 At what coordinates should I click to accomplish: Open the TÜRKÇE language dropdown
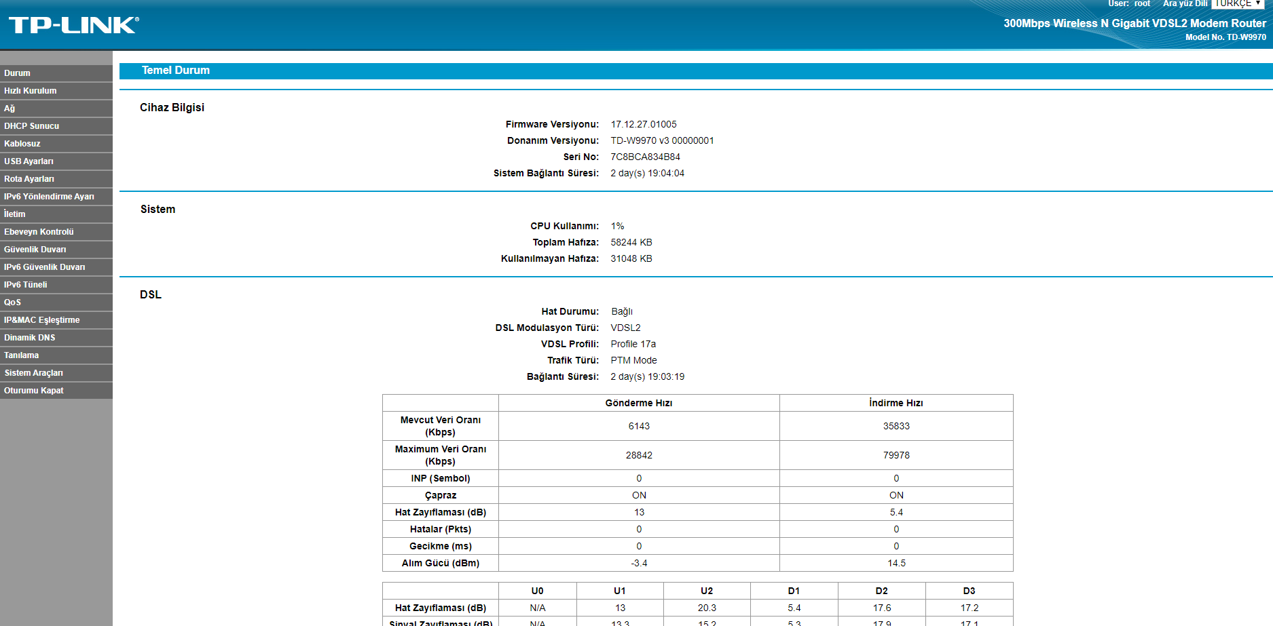1238,3
